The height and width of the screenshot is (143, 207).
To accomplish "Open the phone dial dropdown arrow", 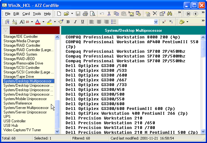I will [x=187, y=22].
